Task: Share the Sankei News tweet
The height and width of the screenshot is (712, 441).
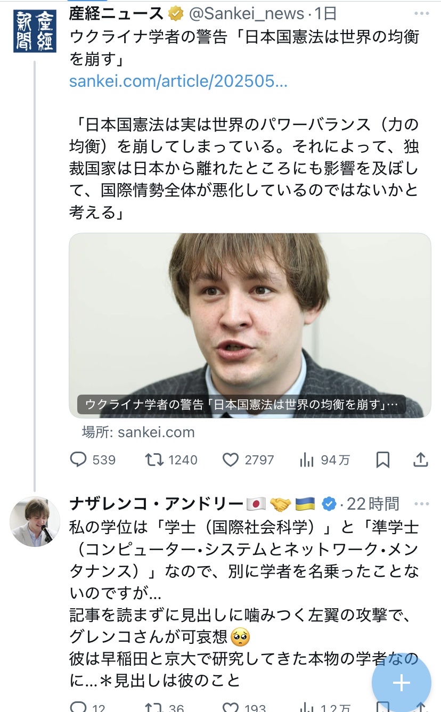Action: [421, 460]
